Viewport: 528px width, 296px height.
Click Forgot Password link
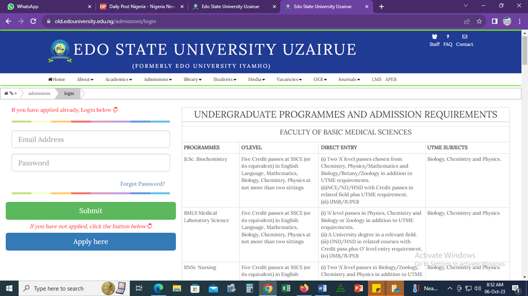142,184
